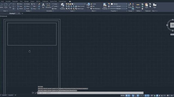Expand the Draw panel
174x97 pixels.
point(5,11)
